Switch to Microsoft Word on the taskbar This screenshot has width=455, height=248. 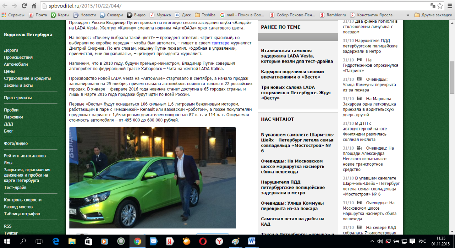click(252, 241)
